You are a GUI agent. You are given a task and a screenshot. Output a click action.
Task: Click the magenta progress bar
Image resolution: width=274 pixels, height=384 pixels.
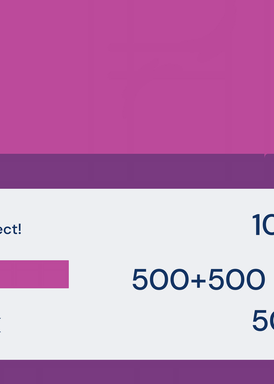(x=34, y=274)
